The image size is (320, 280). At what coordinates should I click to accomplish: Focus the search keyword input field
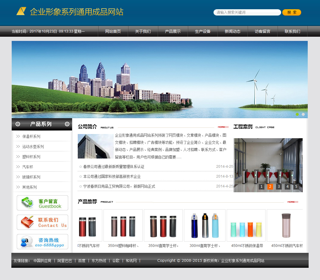point(247,13)
